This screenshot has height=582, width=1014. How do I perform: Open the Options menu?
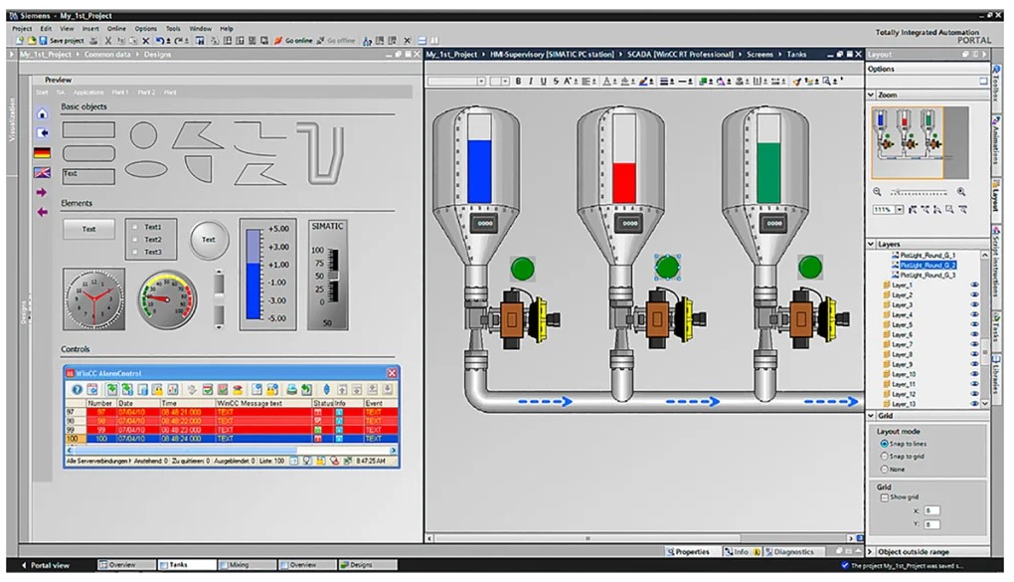pos(144,28)
